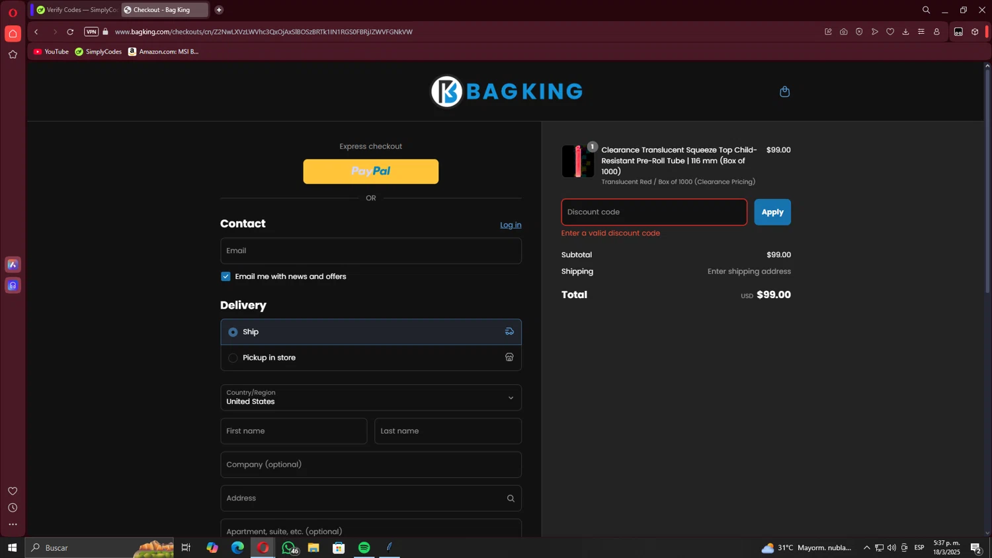
Task: Toggle Email me with news and offers
Action: click(x=226, y=276)
